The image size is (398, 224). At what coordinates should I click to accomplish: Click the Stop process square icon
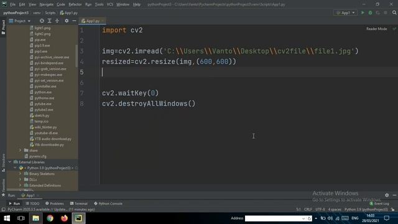tap(386, 12)
